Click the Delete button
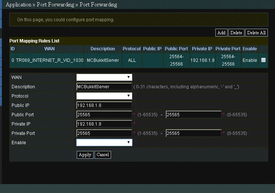This screenshot has width=275, height=193. click(236, 33)
